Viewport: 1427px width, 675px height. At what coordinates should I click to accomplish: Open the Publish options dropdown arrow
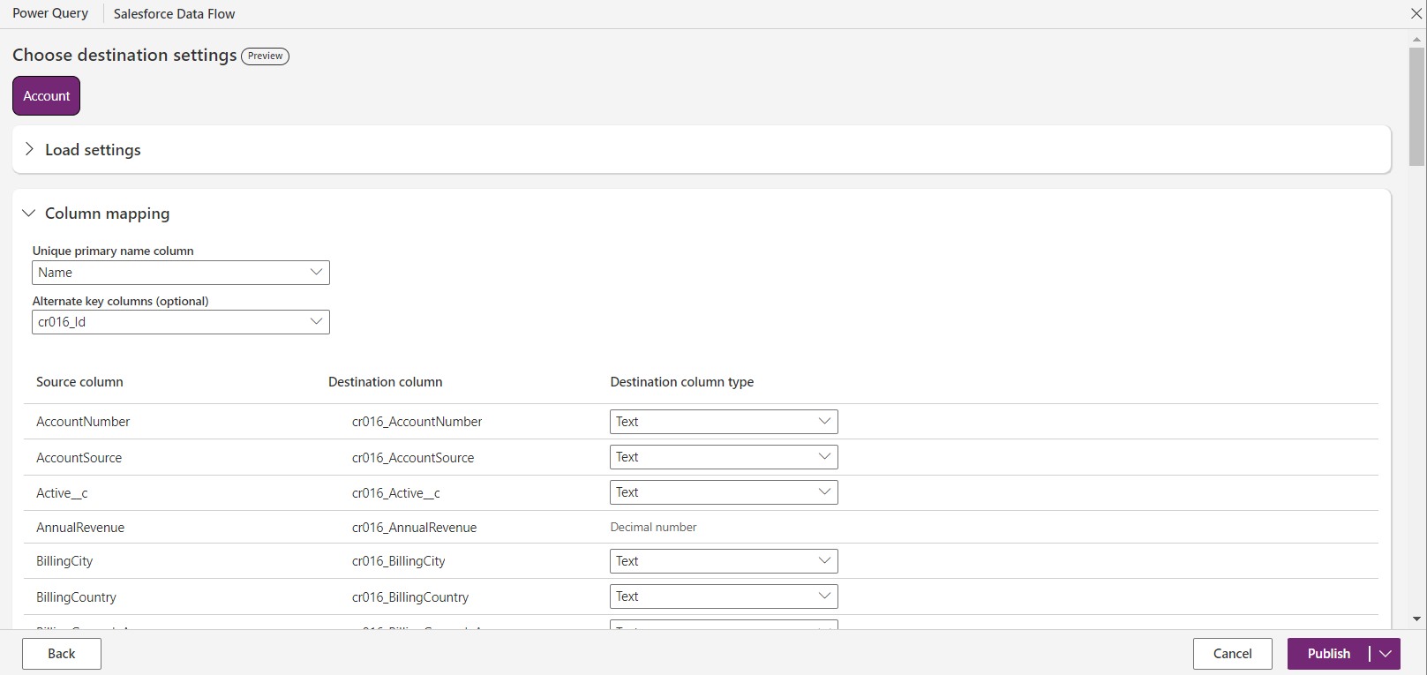[1386, 654]
